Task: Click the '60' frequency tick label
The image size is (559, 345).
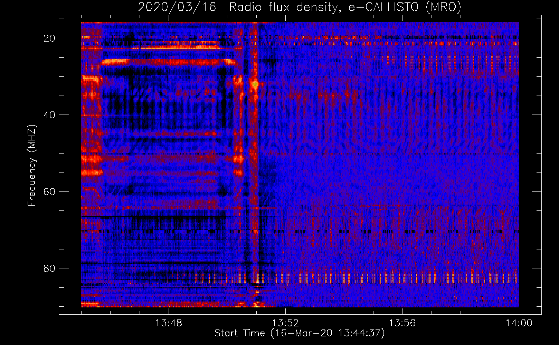Action: coord(50,191)
